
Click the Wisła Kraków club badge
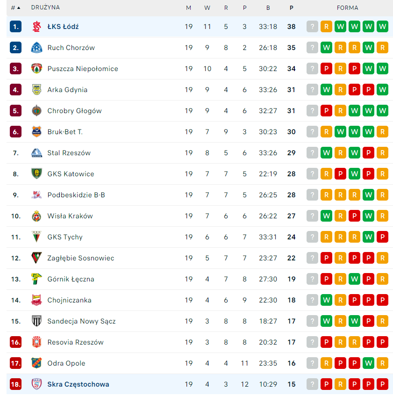(x=36, y=216)
